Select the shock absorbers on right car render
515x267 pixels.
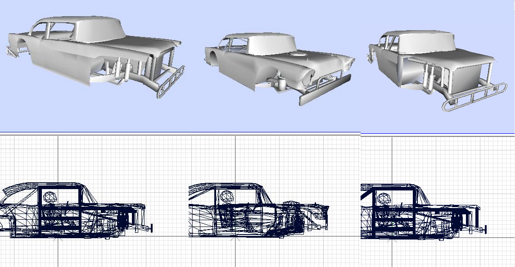429,77
